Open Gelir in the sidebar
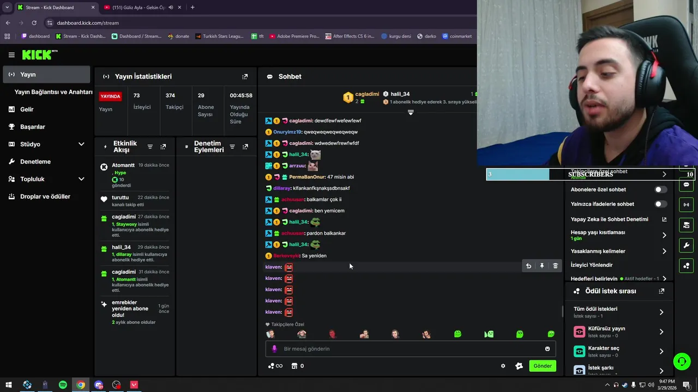 (46, 109)
